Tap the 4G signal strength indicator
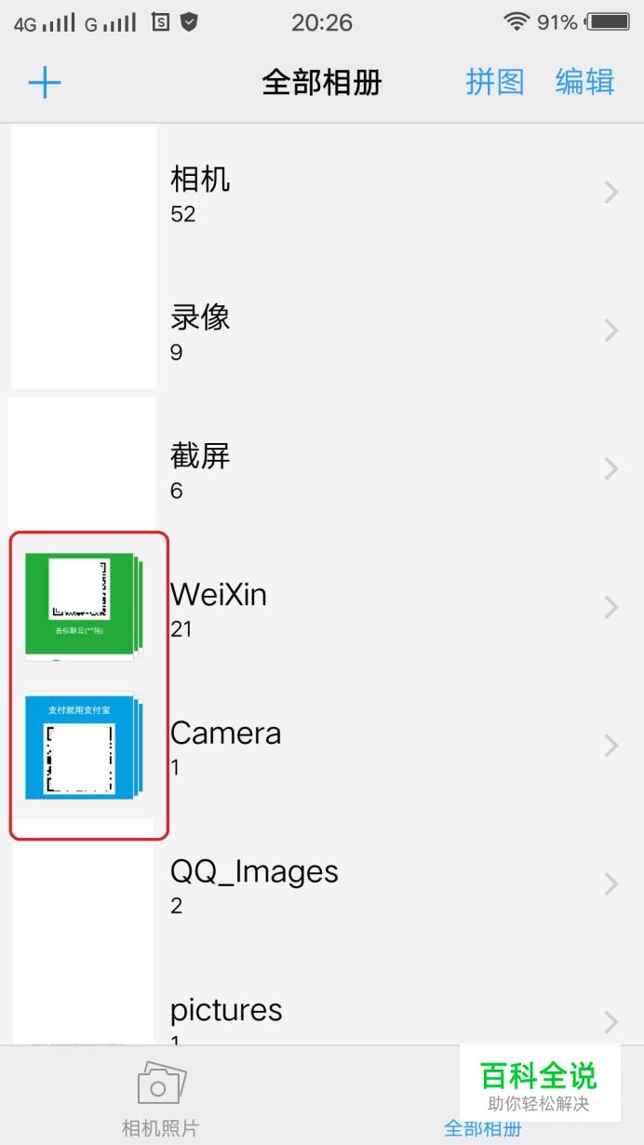The width and height of the screenshot is (644, 1145). tap(45, 23)
